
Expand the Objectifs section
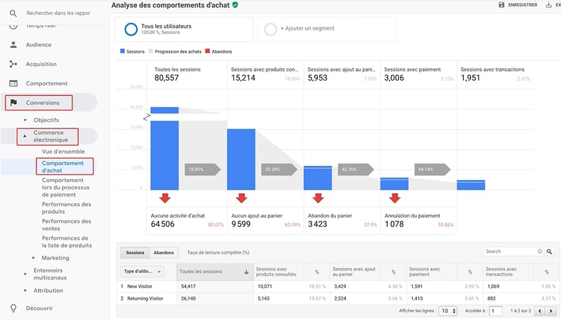(x=25, y=120)
